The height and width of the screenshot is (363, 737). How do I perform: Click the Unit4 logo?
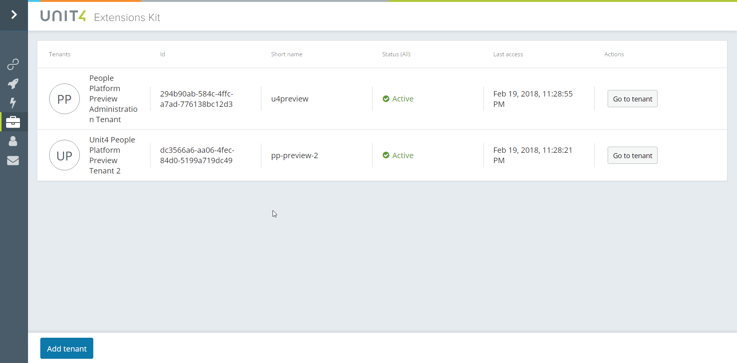tap(63, 16)
